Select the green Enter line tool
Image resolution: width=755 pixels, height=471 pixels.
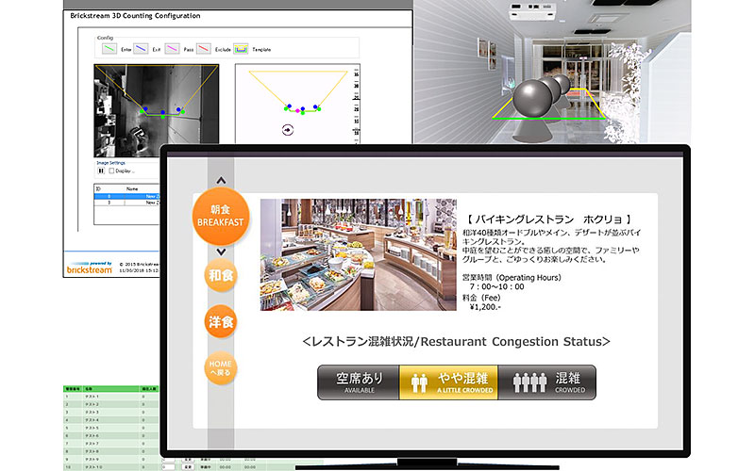coord(109,49)
